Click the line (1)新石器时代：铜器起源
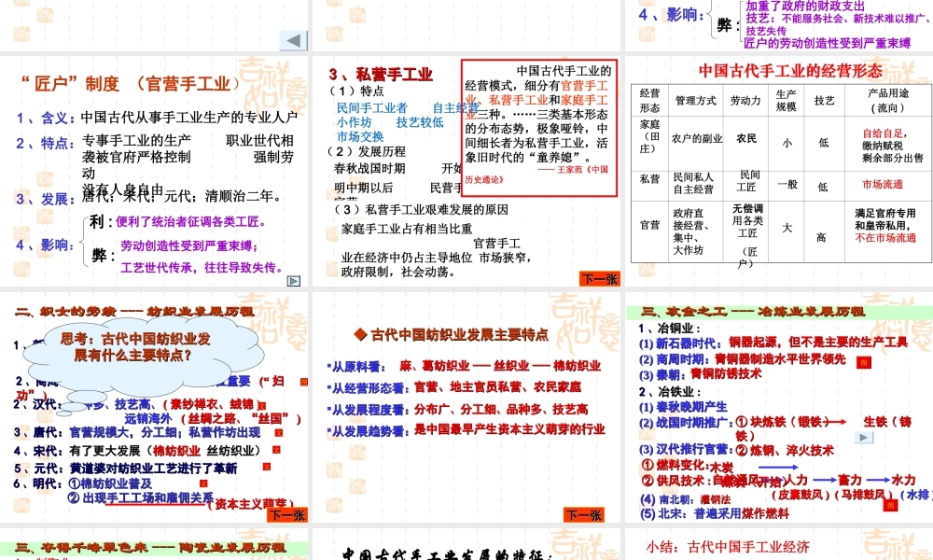Image resolution: width=933 pixels, height=560 pixels. 773,343
